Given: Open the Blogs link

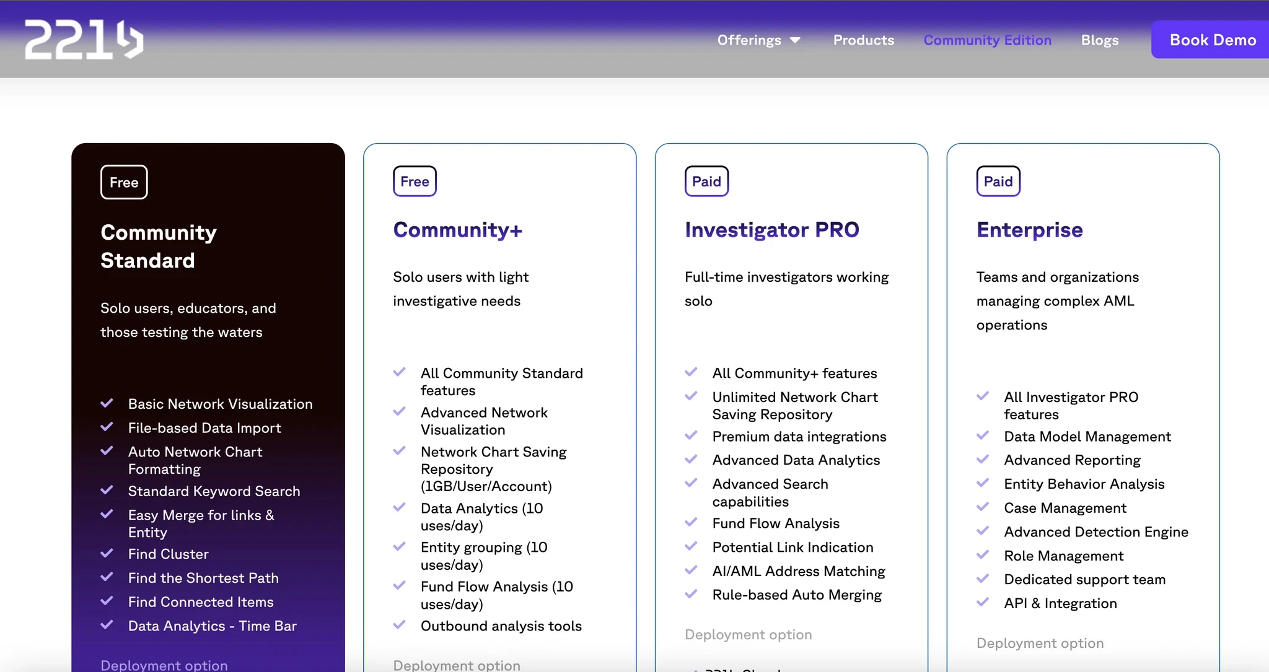Looking at the screenshot, I should click(1099, 40).
